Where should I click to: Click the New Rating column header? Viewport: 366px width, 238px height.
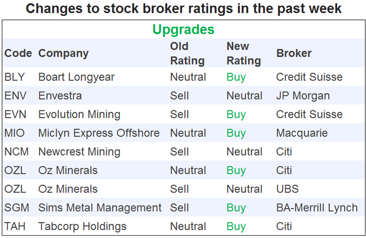(243, 53)
